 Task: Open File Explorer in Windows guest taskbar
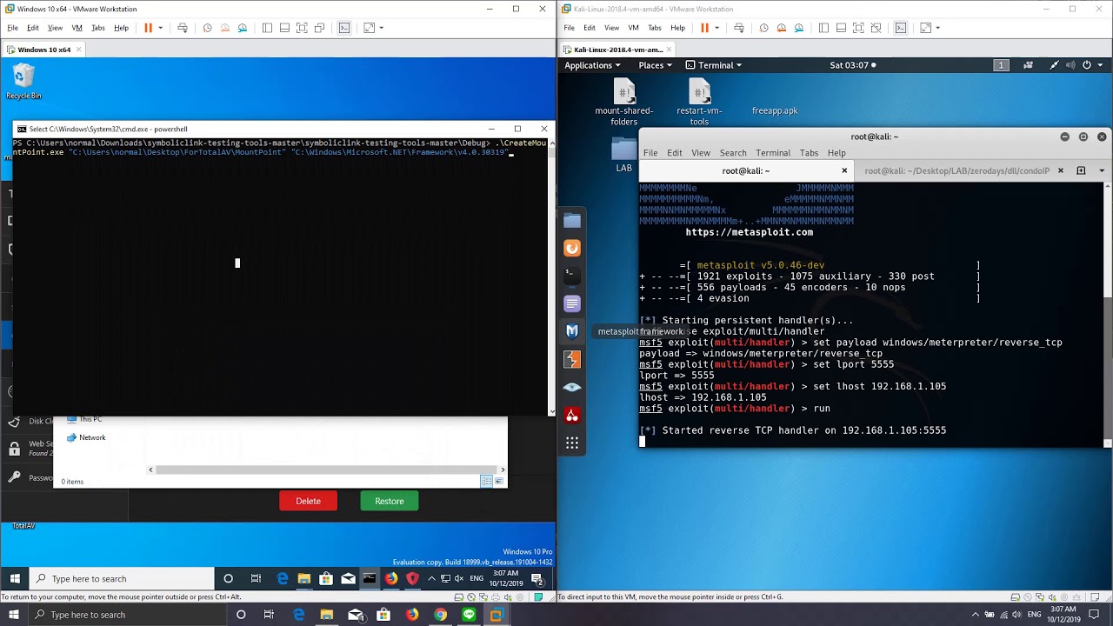coord(304,578)
